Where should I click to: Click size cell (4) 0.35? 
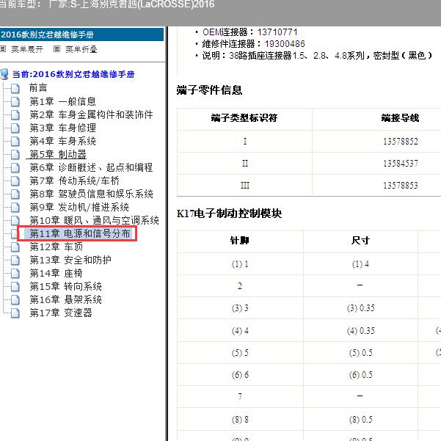pyautogui.click(x=360, y=330)
